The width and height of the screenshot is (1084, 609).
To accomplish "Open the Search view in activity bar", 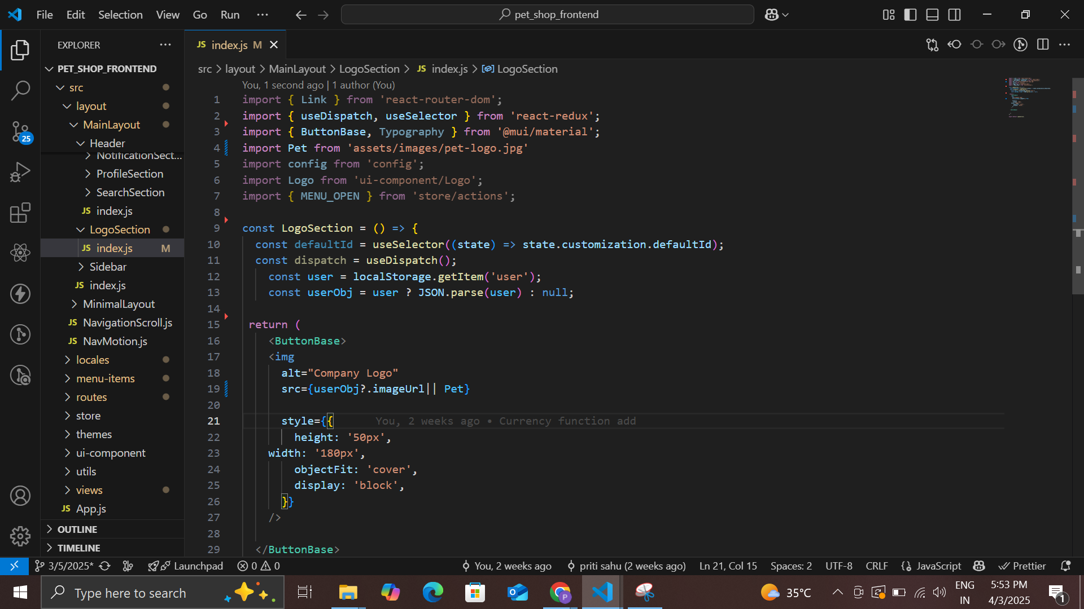I will tap(20, 90).
